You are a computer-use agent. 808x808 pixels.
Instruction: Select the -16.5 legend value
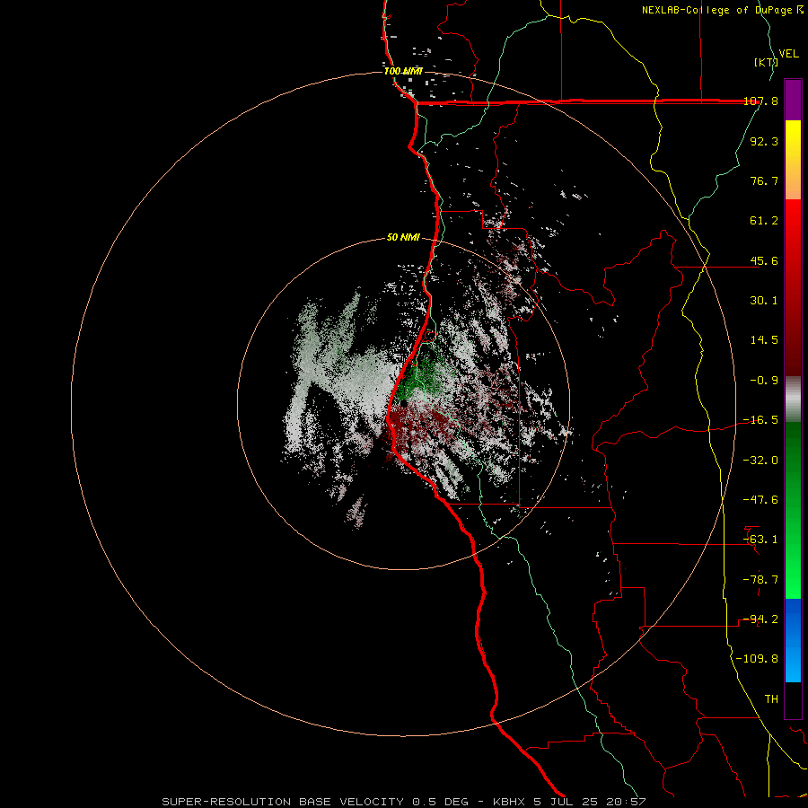pyautogui.click(x=760, y=420)
